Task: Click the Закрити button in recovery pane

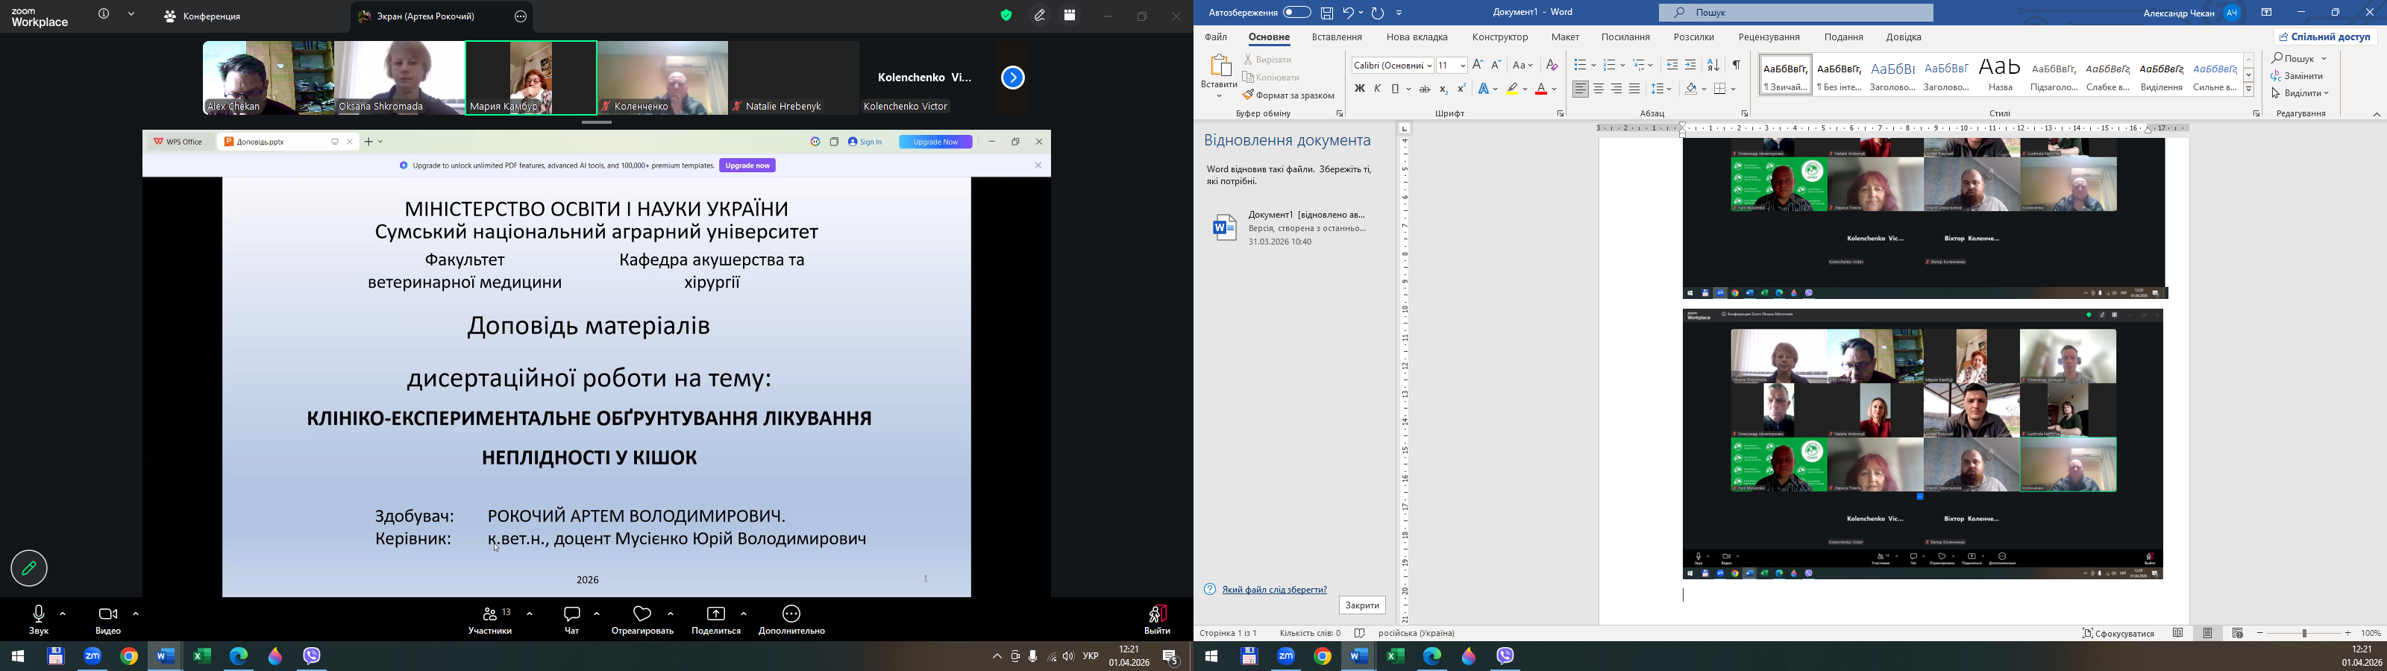Action: 1361,605
